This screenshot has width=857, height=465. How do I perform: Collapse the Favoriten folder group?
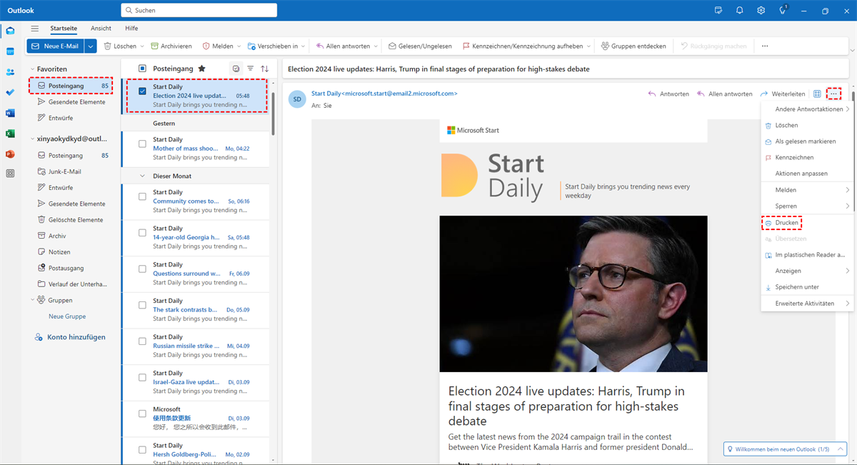(x=33, y=69)
